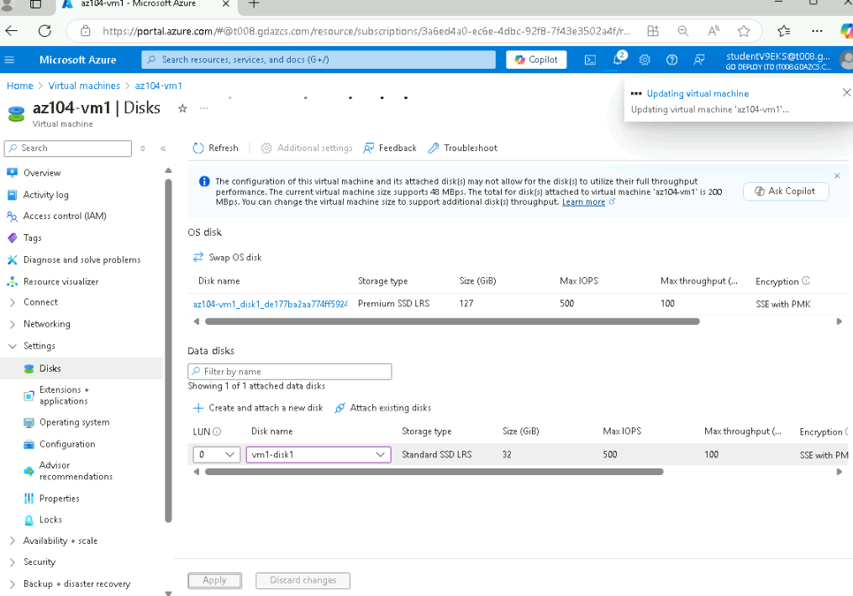Open the Azure portal hamburger menu
This screenshot has width=853, height=596.
click(x=9, y=60)
